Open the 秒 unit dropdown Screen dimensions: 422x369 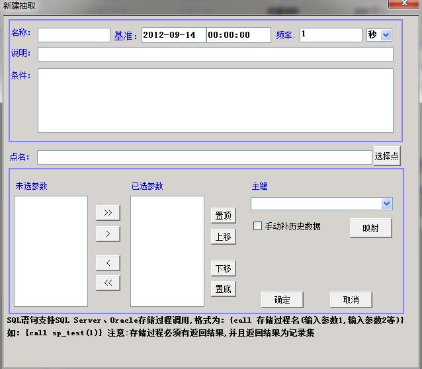[386, 35]
